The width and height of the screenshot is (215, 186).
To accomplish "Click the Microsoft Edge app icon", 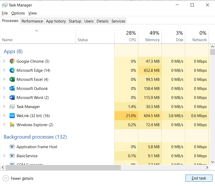I will coord(12,70).
